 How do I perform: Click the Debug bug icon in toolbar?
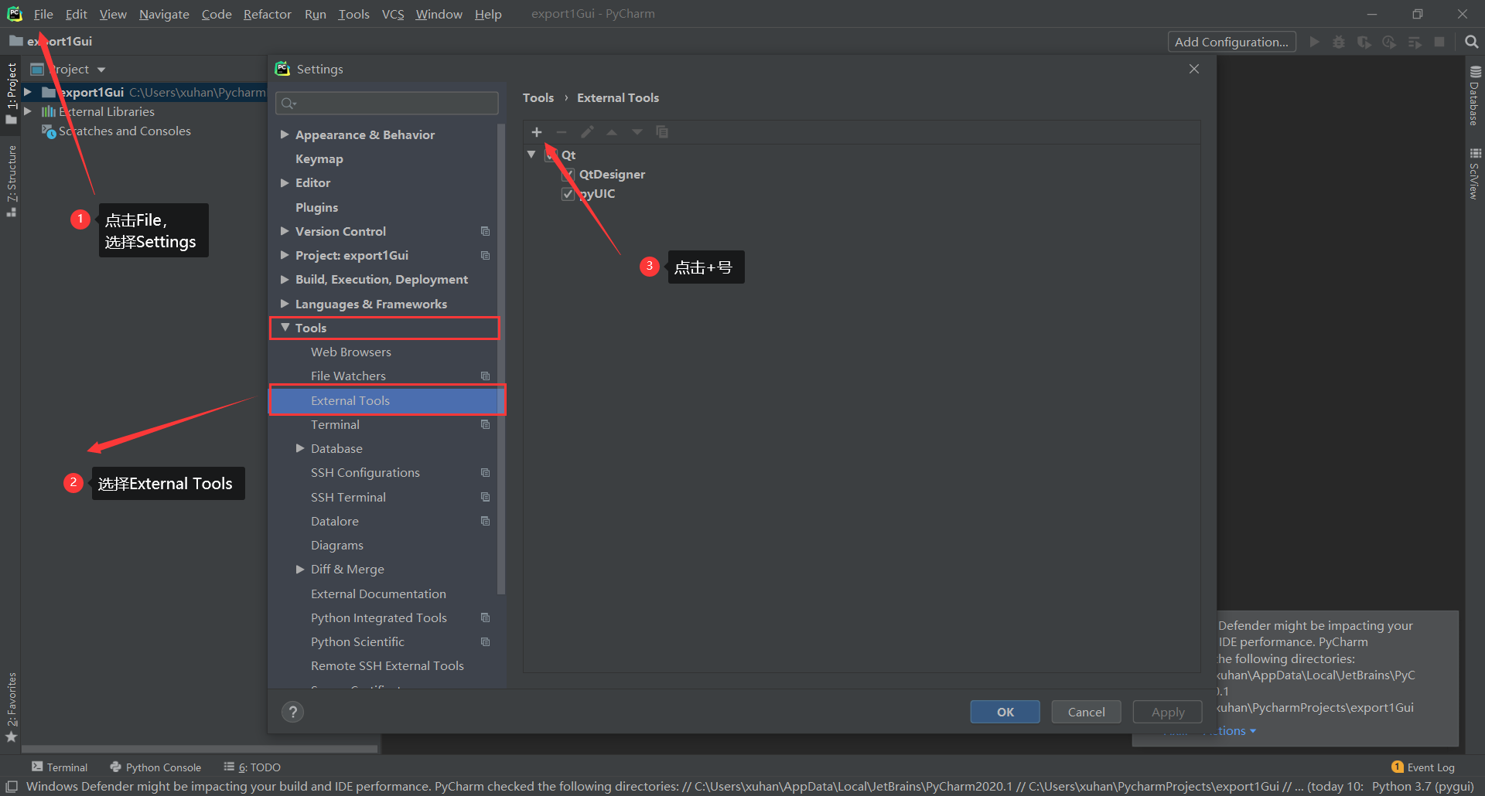(1339, 42)
